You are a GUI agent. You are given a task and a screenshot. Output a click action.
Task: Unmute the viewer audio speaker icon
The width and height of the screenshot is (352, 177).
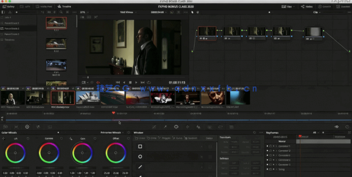[x=98, y=83]
